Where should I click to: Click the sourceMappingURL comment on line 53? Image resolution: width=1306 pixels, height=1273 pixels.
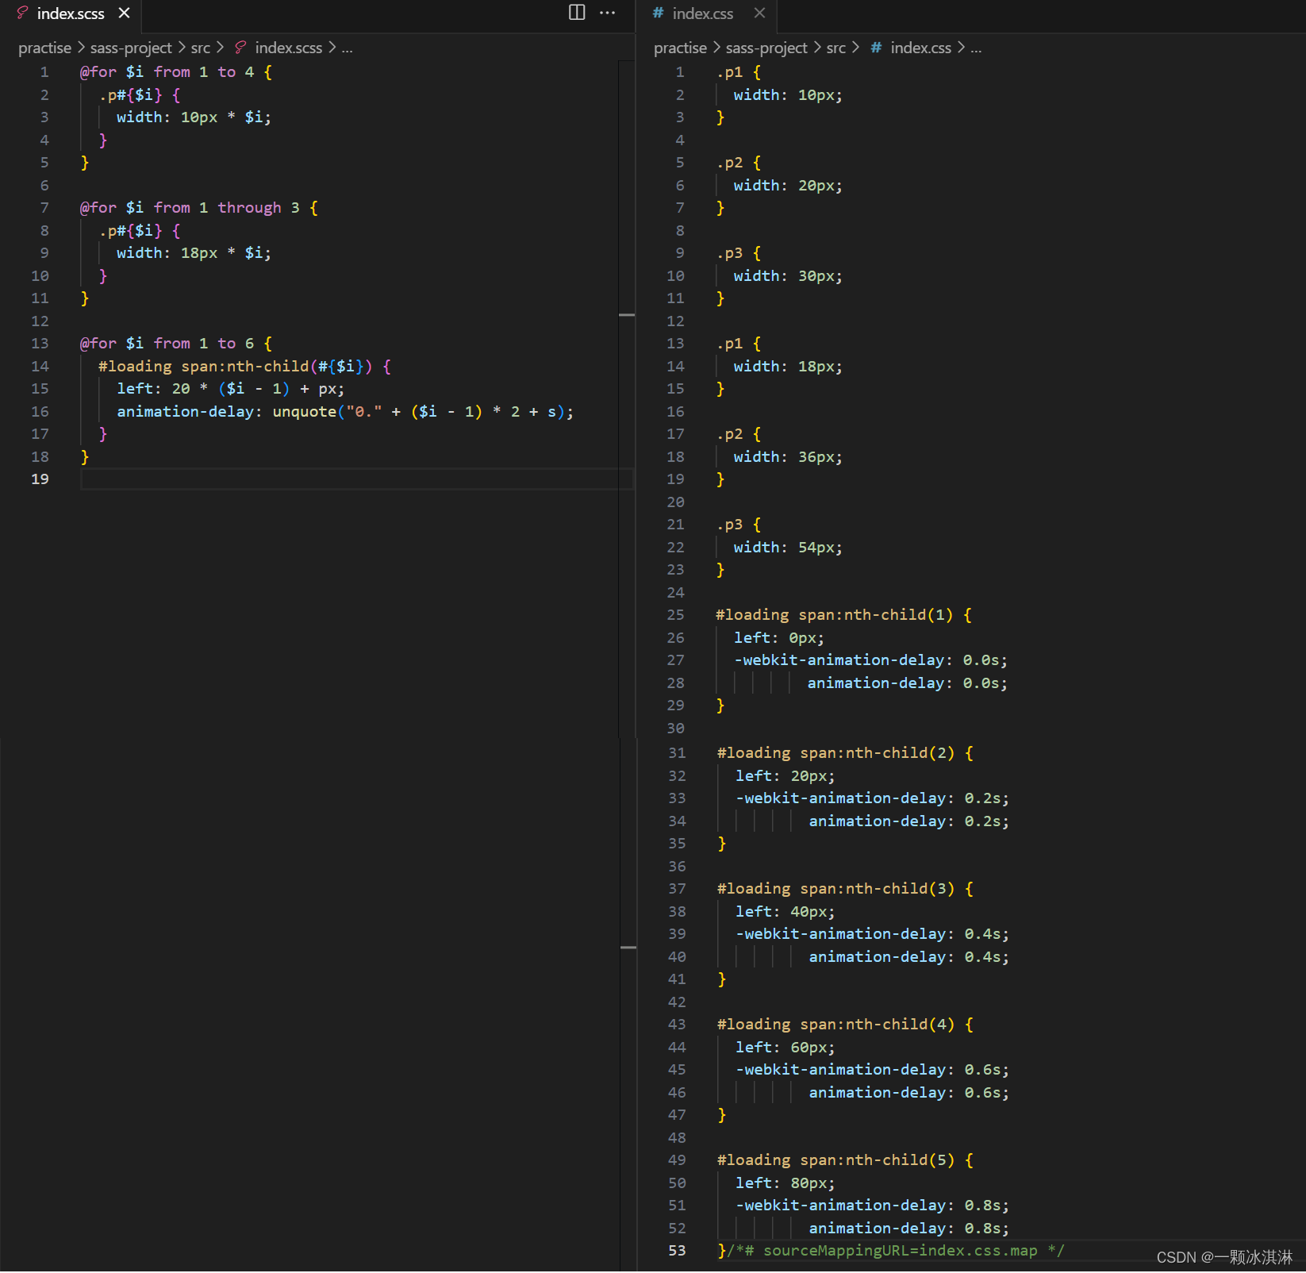[x=896, y=1251]
